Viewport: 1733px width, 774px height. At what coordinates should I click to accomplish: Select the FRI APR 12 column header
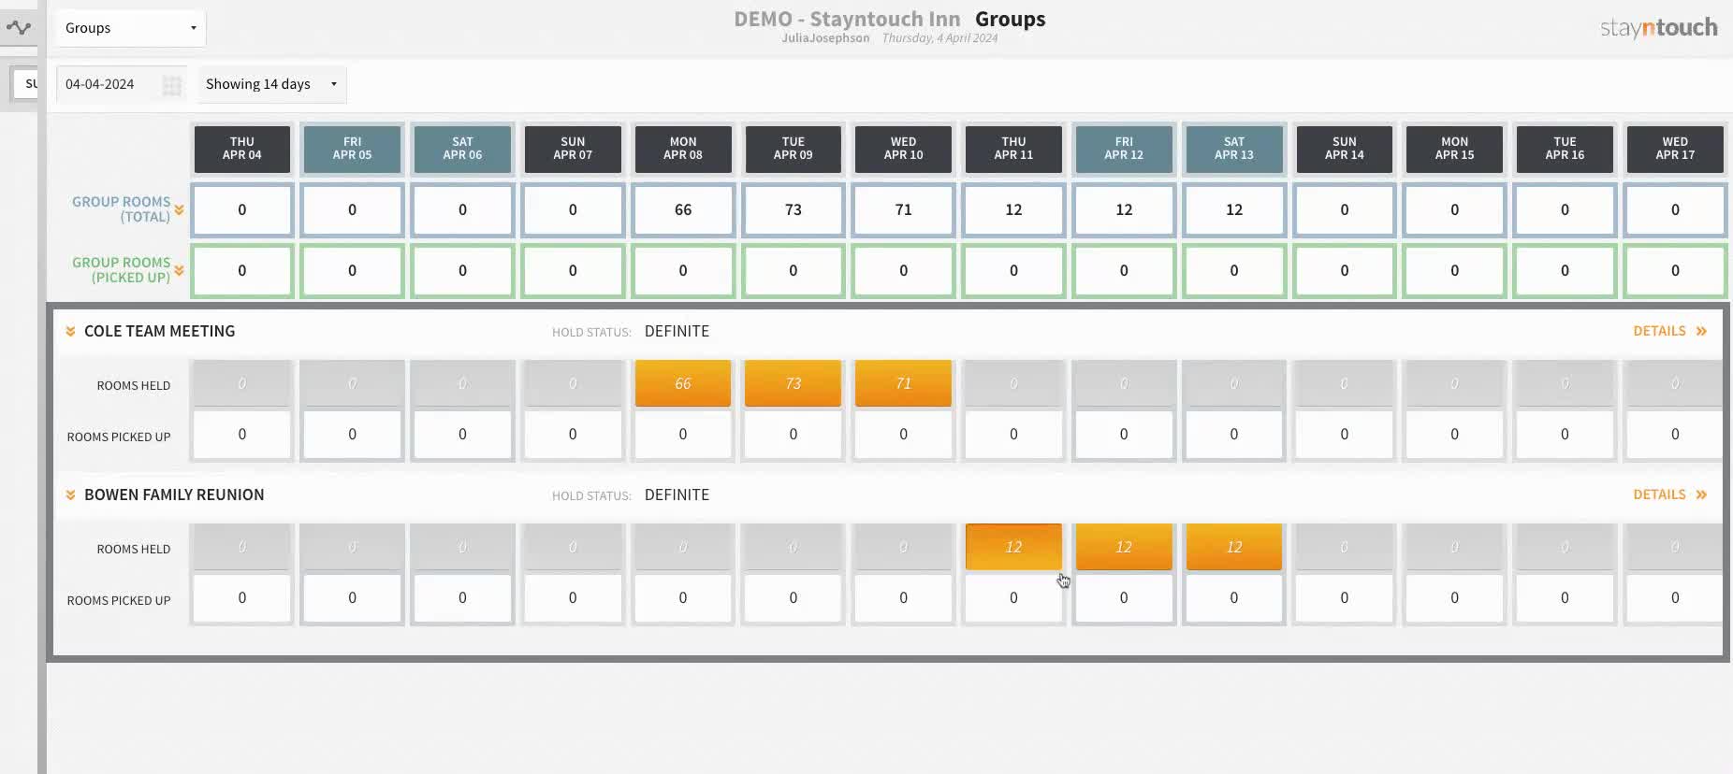coord(1124,149)
